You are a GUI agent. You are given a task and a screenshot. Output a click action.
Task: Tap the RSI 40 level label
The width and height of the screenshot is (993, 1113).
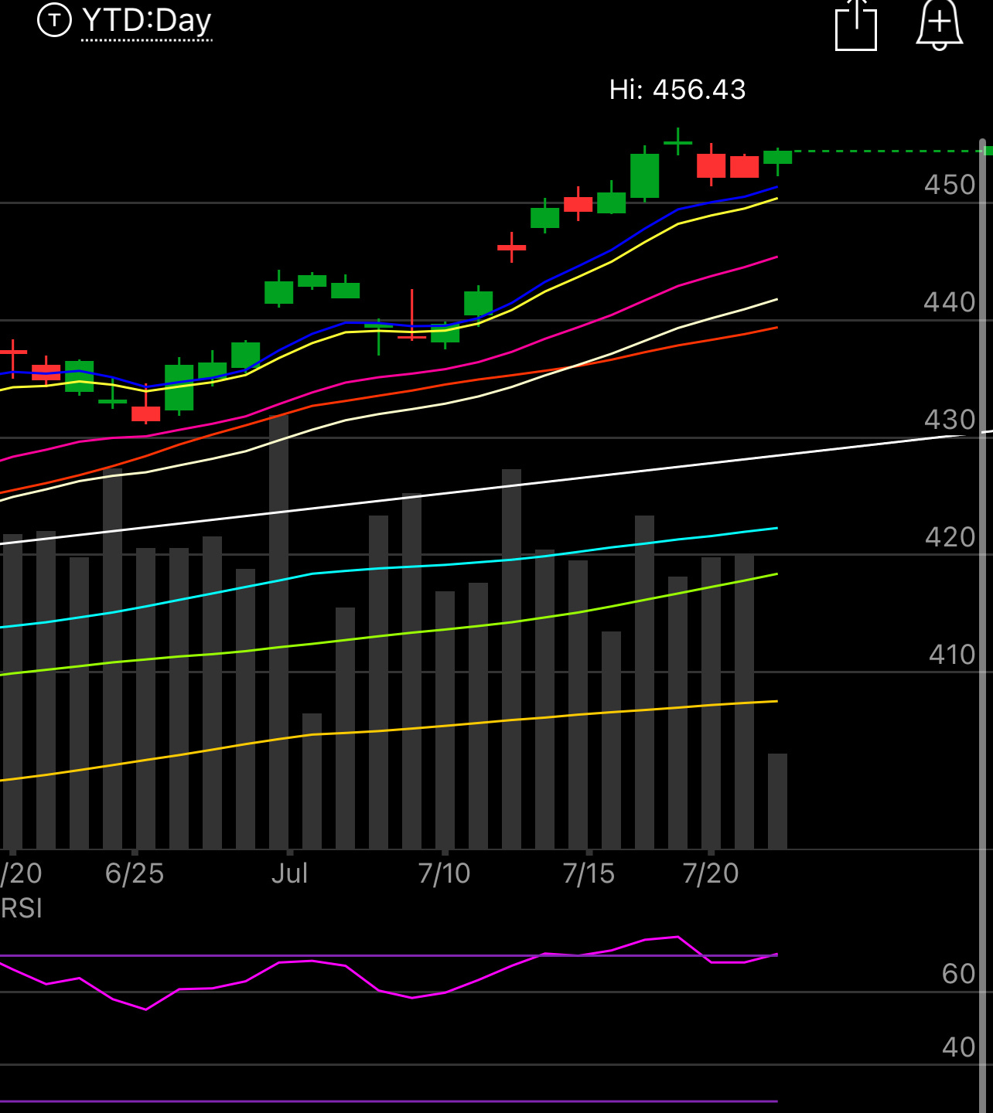click(x=959, y=1047)
